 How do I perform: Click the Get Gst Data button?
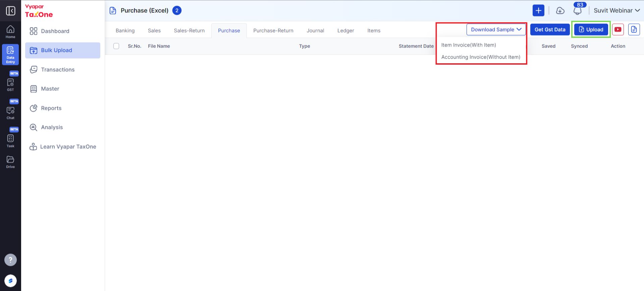point(550,29)
